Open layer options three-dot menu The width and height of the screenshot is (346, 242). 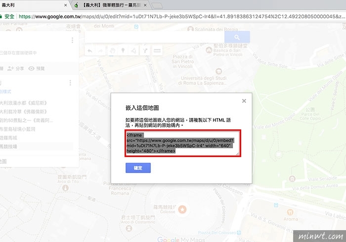[70, 82]
